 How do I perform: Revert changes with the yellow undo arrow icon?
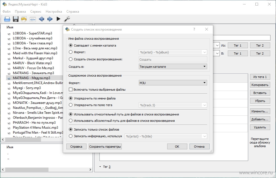24,19
